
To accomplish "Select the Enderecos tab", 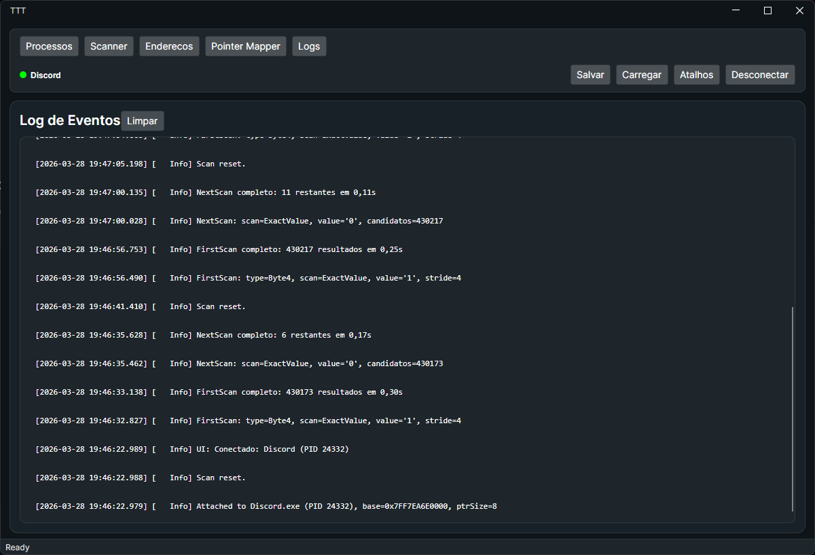I will point(168,46).
